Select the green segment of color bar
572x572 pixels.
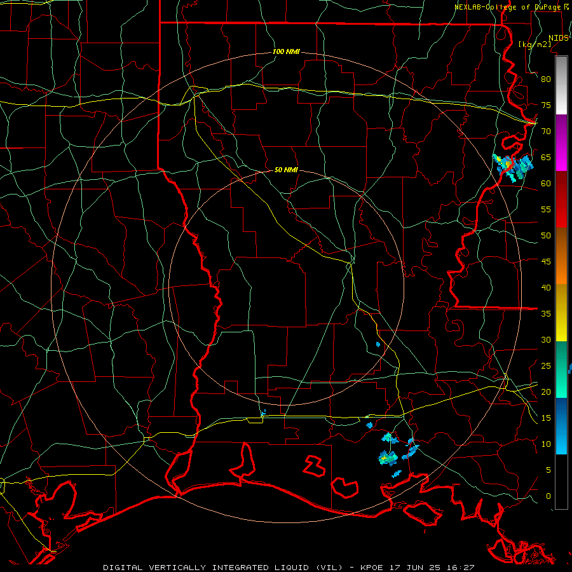[x=561, y=369]
